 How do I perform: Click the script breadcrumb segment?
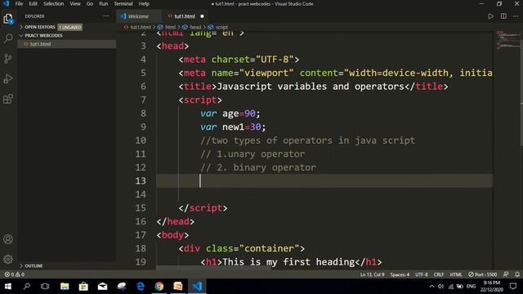[x=221, y=27]
